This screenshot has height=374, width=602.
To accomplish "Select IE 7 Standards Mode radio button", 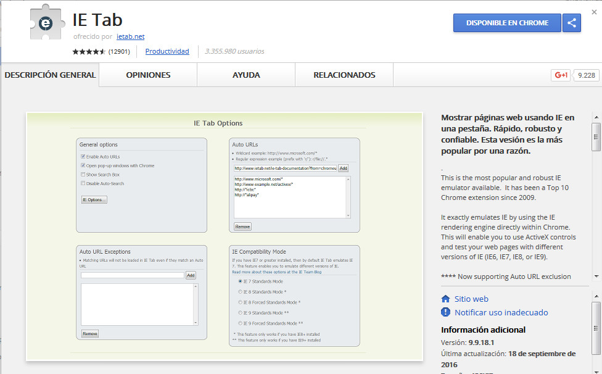I will click(241, 281).
